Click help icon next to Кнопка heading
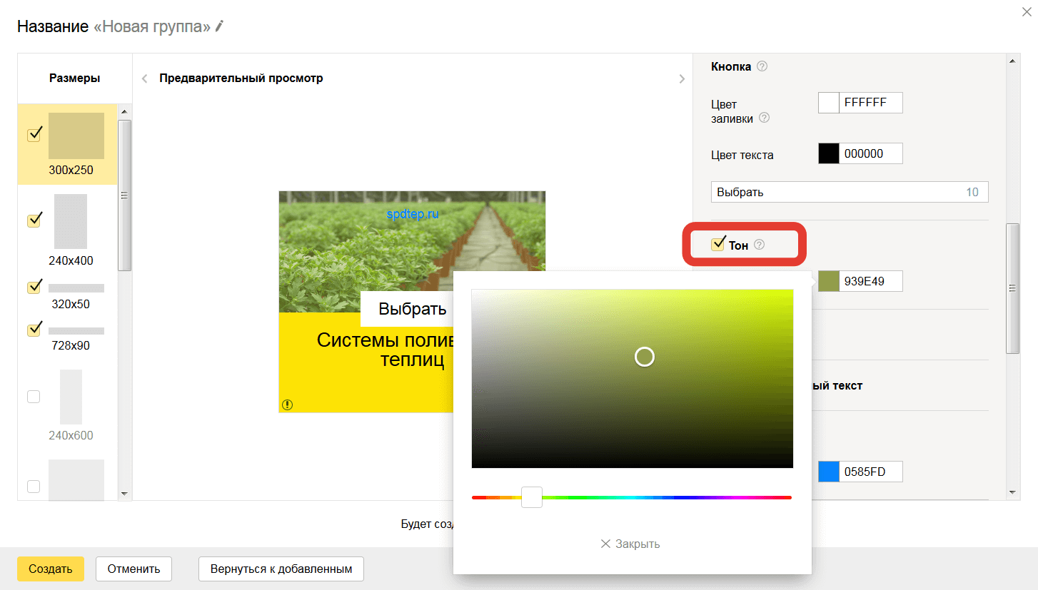 pyautogui.click(x=762, y=66)
